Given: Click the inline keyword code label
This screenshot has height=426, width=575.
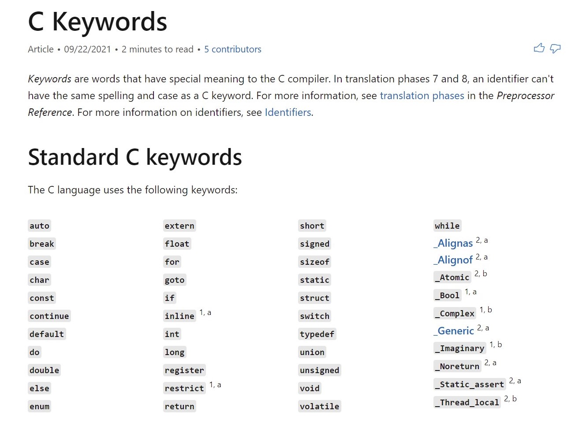Looking at the screenshot, I should (179, 316).
